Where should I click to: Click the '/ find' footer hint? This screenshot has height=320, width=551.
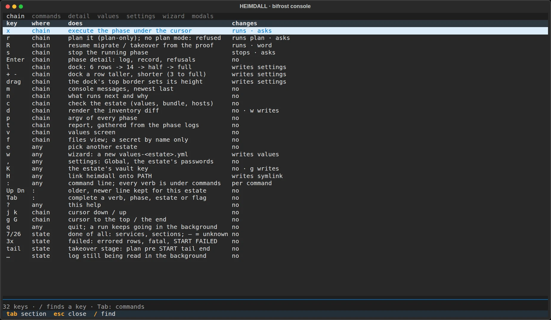104,314
